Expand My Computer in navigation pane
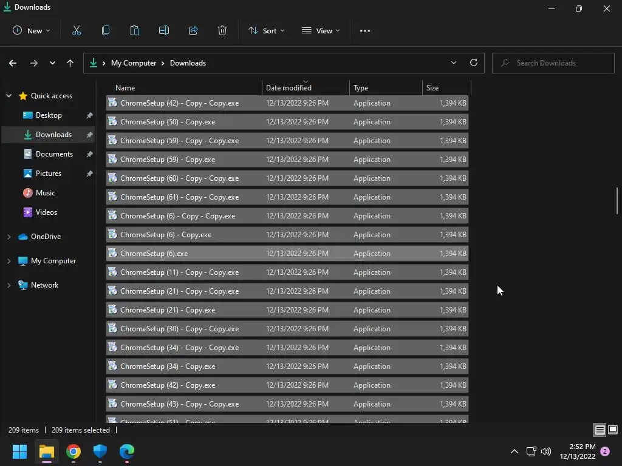Screen dimensions: 622x466 point(9,261)
